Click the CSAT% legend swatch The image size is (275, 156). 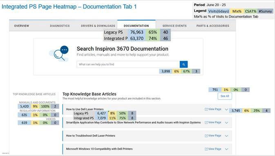pos(250,11)
